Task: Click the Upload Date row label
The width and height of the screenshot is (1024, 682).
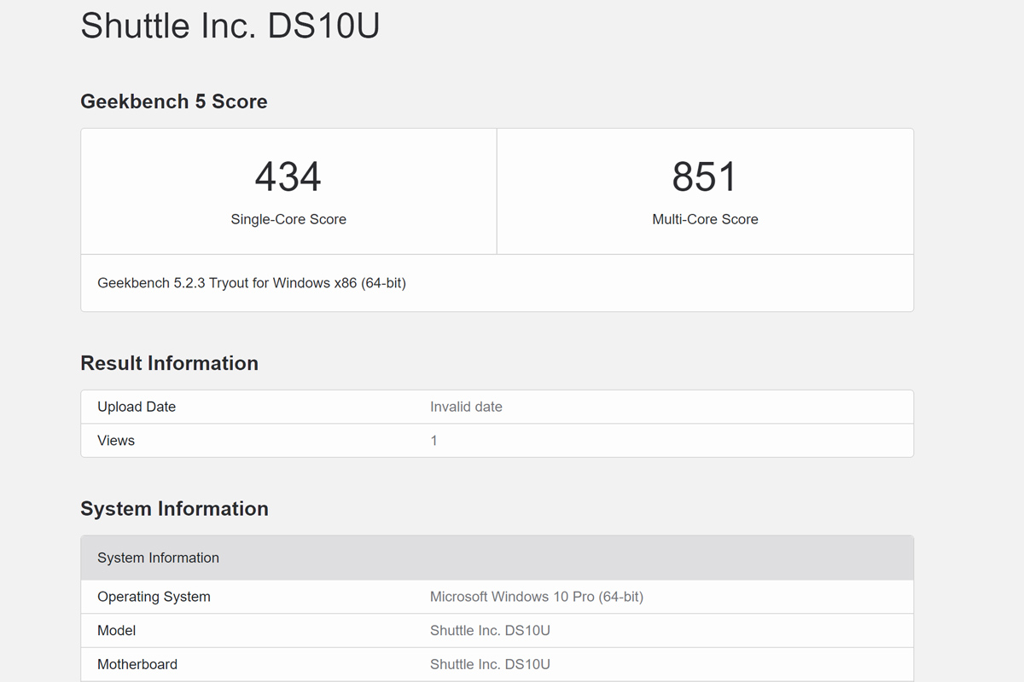Action: (x=137, y=407)
